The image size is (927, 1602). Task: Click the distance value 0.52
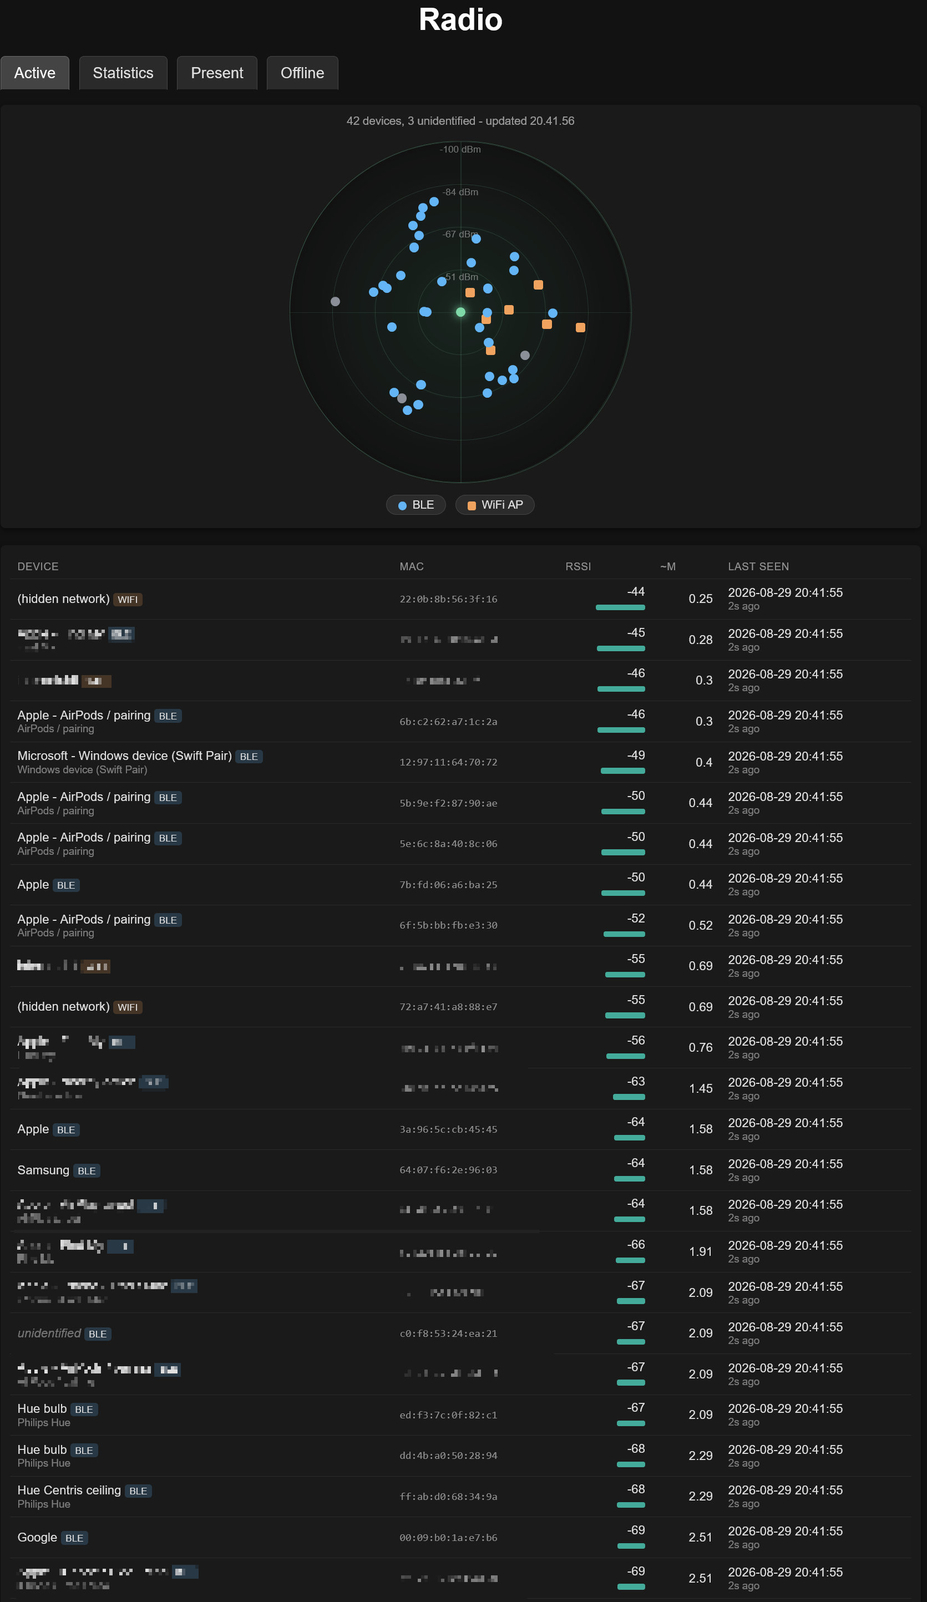click(701, 926)
